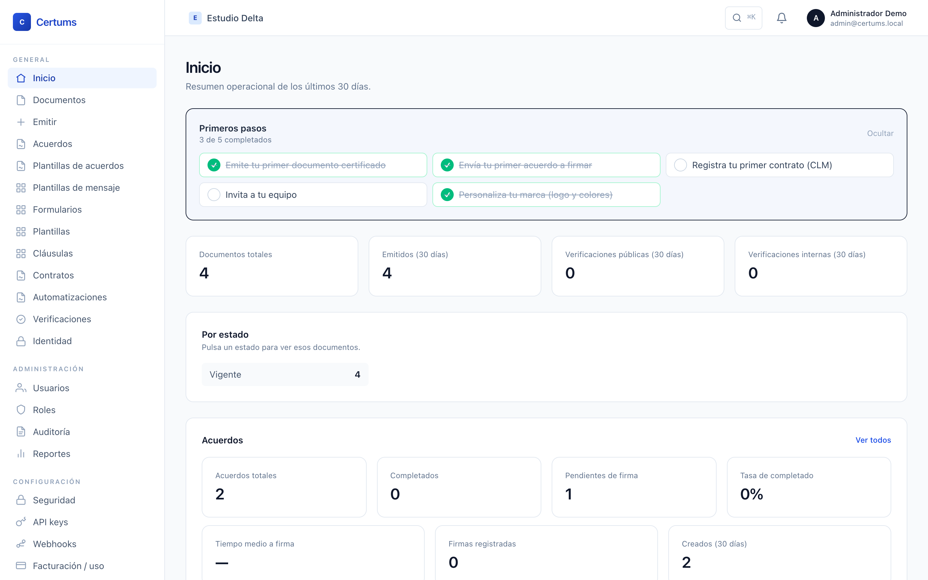Click the Administrador Demo avatar

tap(816, 18)
